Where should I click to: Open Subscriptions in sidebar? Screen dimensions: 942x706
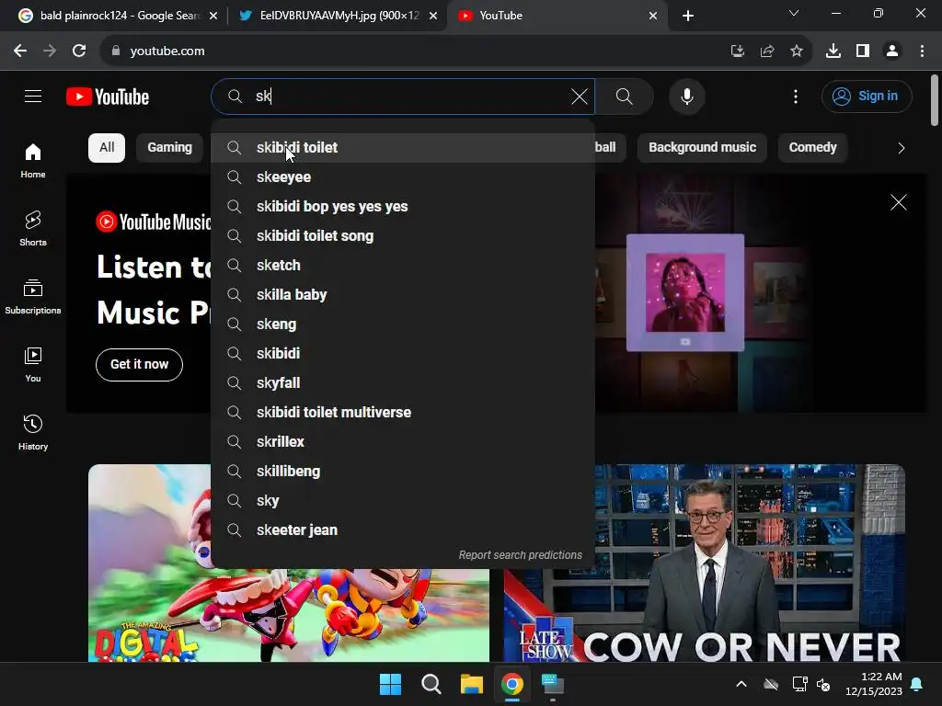pyautogui.click(x=33, y=297)
